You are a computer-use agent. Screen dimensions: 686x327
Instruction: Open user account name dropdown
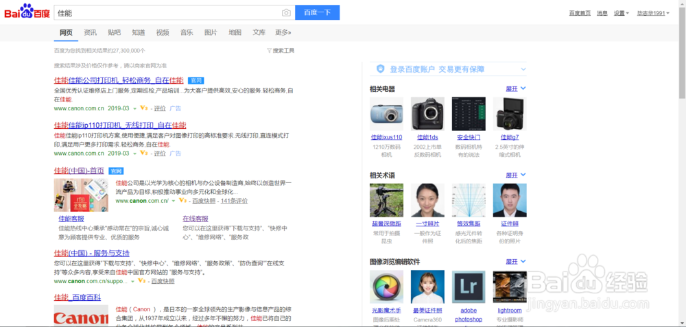click(653, 13)
